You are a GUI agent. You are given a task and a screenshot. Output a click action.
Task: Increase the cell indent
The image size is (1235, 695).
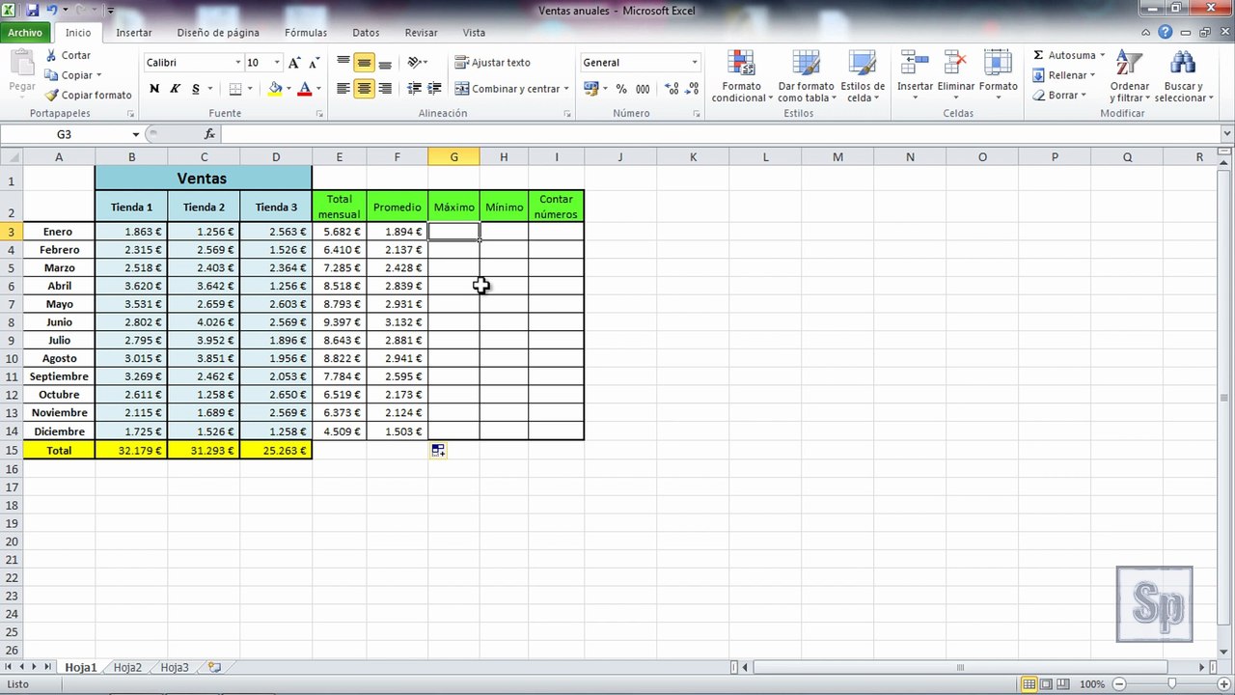(435, 89)
